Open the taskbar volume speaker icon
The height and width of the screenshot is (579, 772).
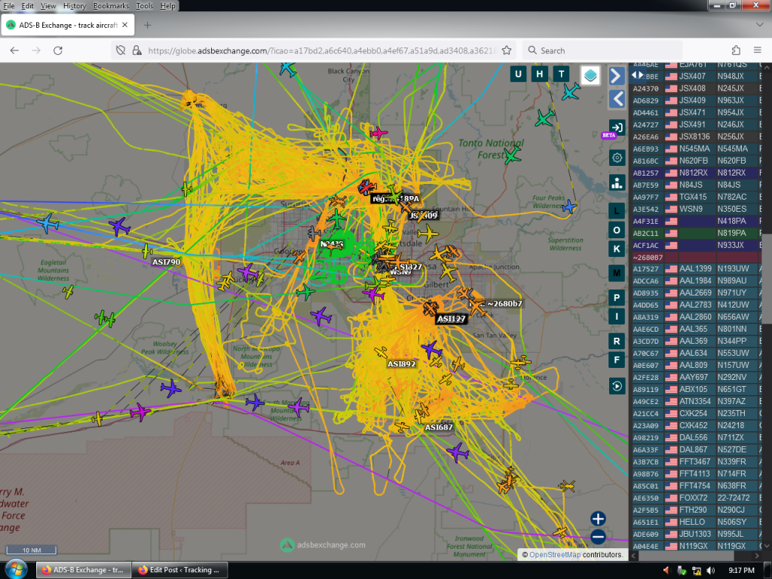pyautogui.click(x=710, y=570)
